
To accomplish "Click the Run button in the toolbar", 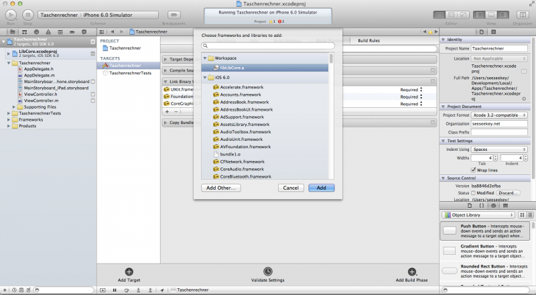I will 11,14.
